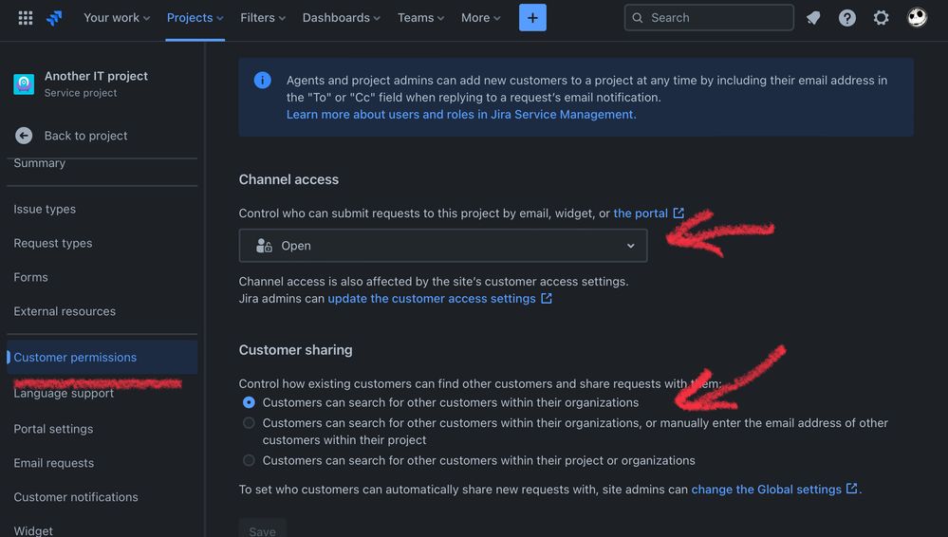Expand the Your work menu
This screenshot has width=948, height=537.
pos(117,17)
